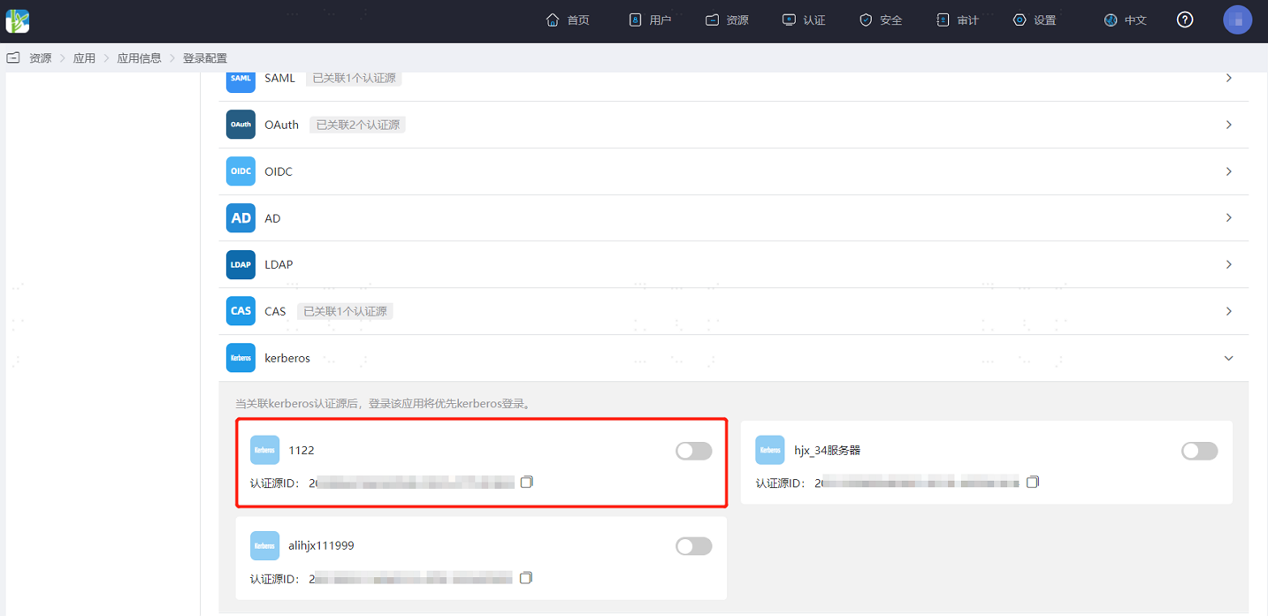
Task: Go to 应用信息 breadcrumb link
Action: (x=140, y=58)
